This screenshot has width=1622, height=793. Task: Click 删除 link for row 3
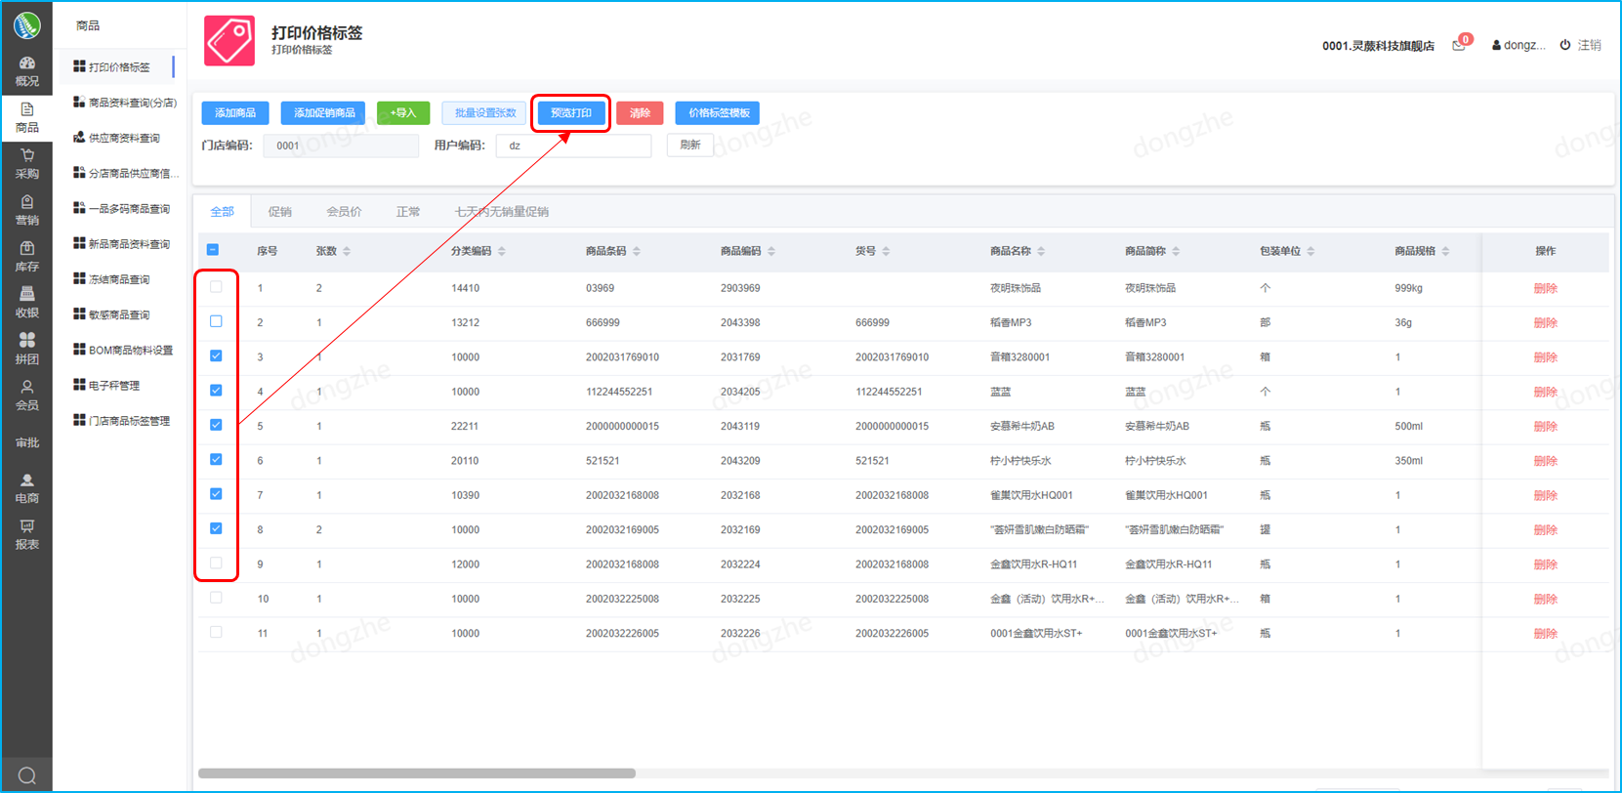[1545, 357]
